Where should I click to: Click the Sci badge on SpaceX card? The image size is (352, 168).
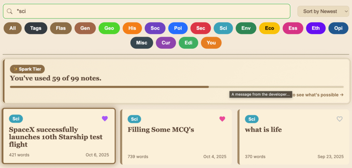(x=16, y=119)
